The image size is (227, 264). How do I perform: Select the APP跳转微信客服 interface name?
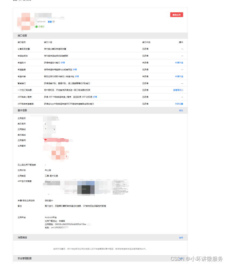(x=25, y=104)
